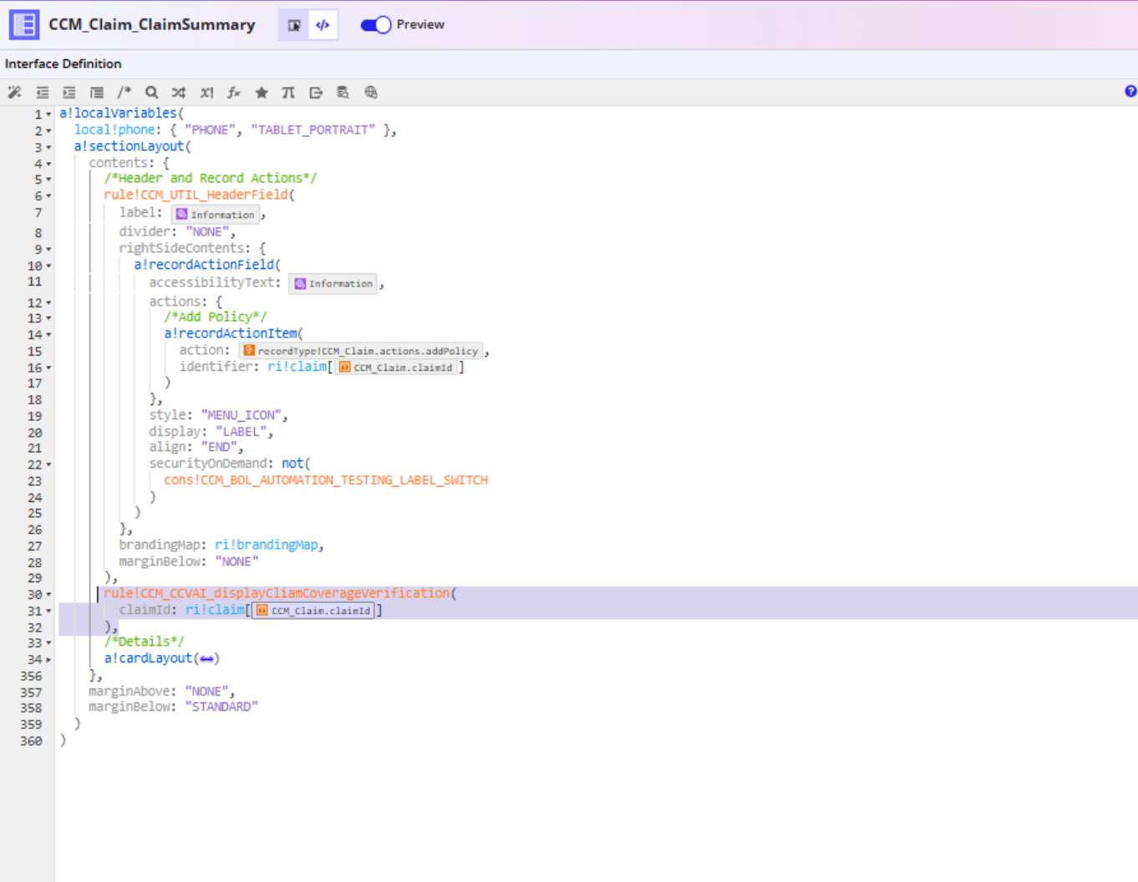Click the align "END" value
1138x882 pixels.
tap(219, 447)
